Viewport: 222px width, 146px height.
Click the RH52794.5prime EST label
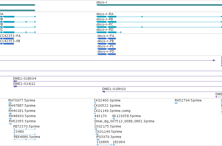click(x=188, y=100)
